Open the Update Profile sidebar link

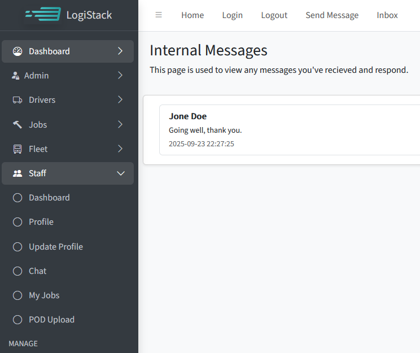[x=56, y=247]
